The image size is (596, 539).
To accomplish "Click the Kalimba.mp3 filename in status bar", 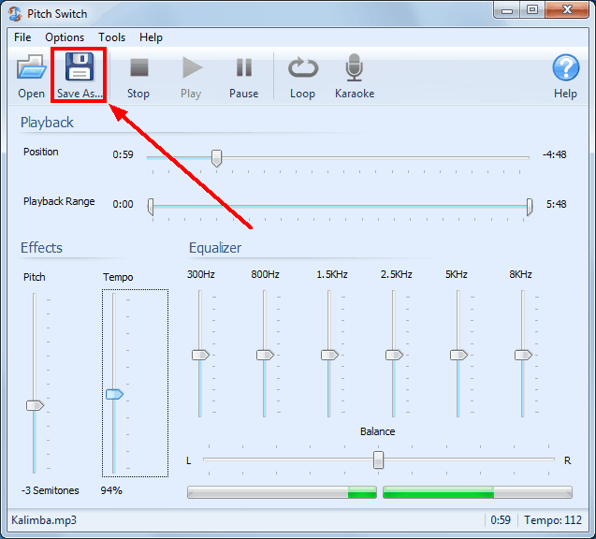I will 44,520.
